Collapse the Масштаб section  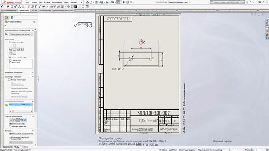point(33,131)
